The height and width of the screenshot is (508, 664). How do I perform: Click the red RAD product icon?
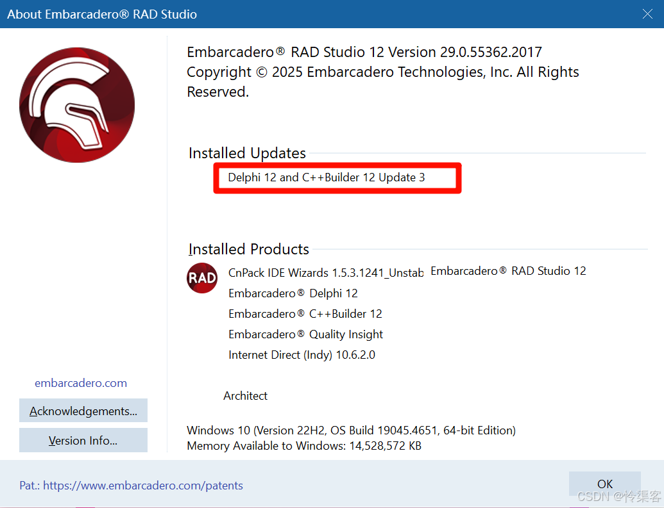pos(202,278)
